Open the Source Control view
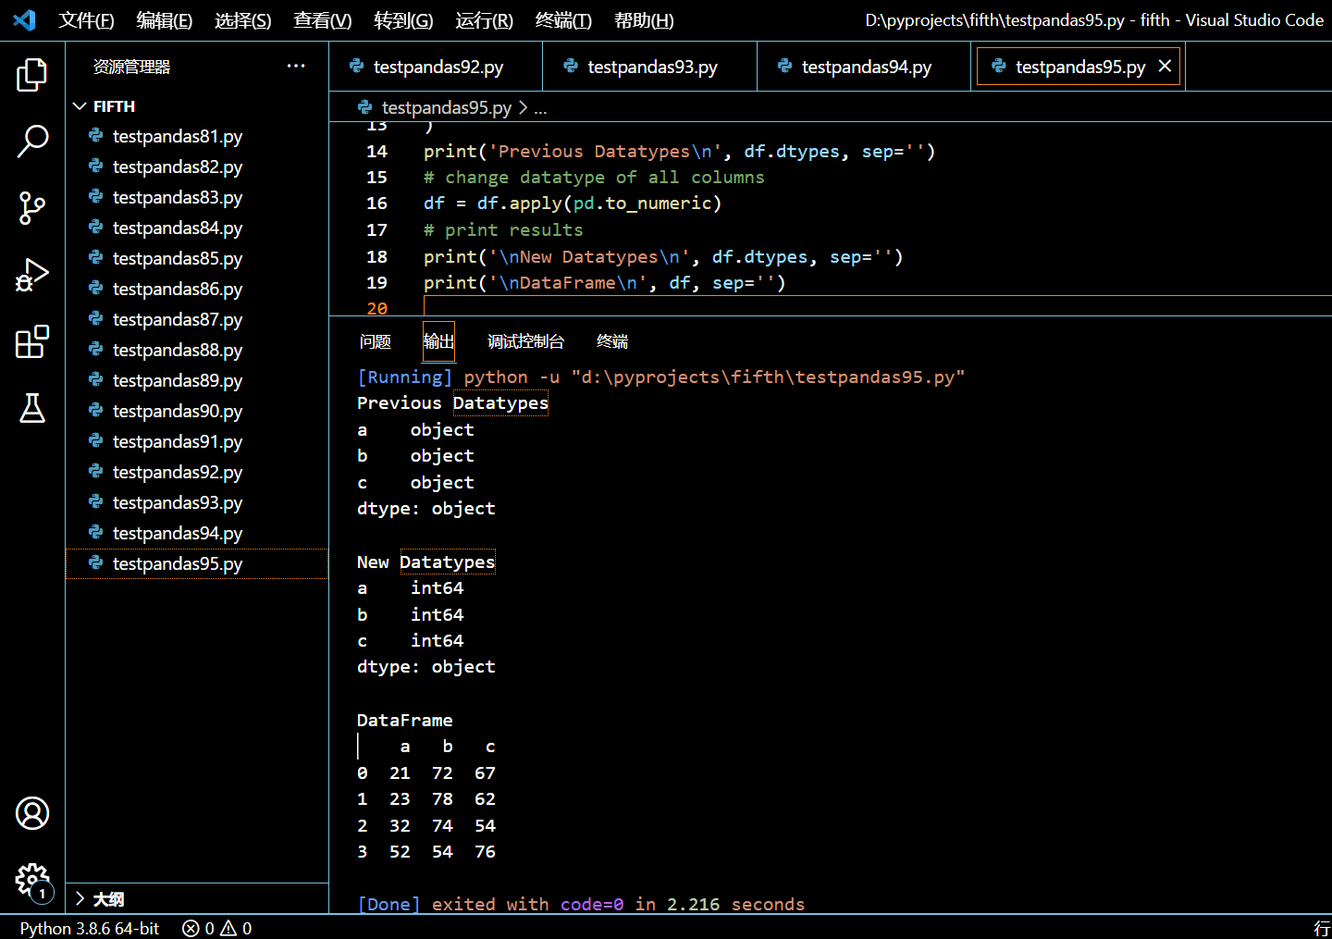Screen dimensions: 1332x939 tap(32, 208)
